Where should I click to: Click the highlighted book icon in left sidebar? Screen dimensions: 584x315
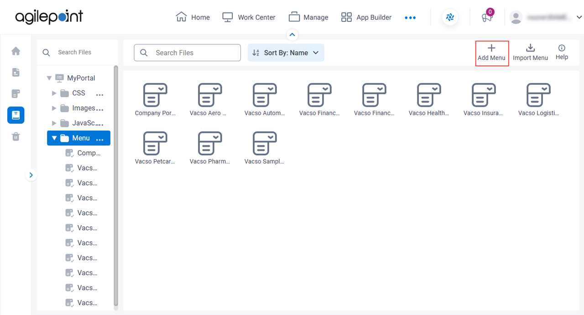click(x=16, y=115)
